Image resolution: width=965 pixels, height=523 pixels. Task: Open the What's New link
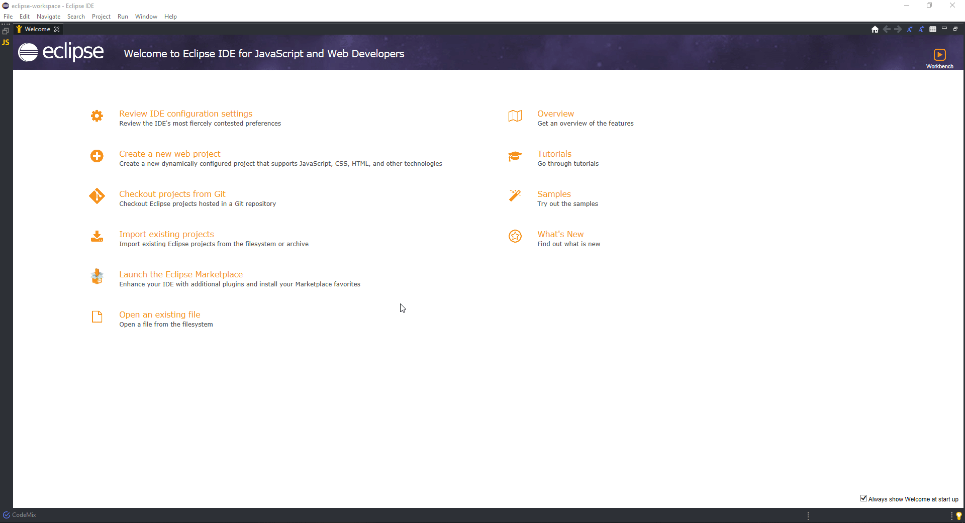(560, 234)
